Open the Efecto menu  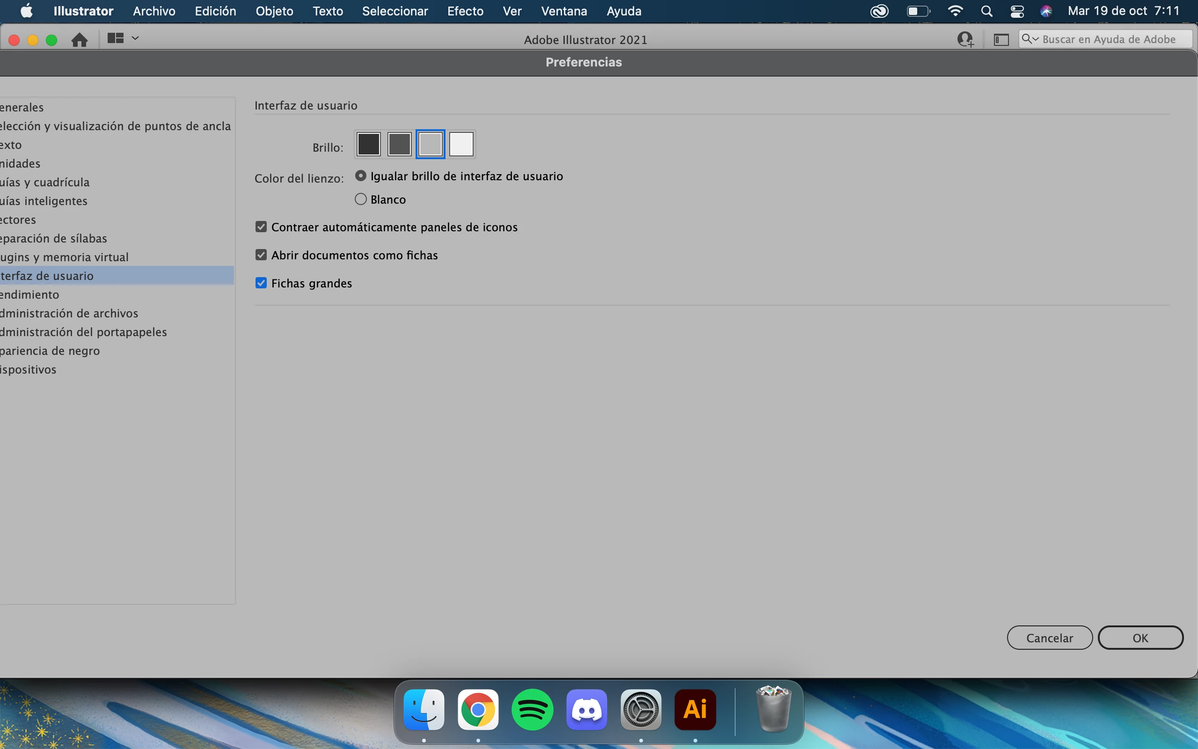[465, 11]
